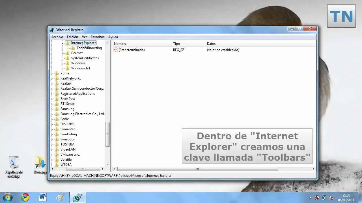Select the (valor no establecido) data cell
362x203 pixels.
(223, 50)
